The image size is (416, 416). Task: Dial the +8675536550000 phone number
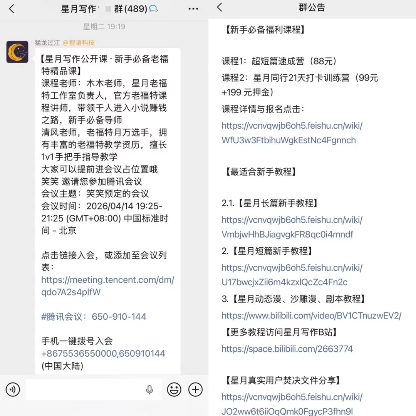click(x=103, y=353)
